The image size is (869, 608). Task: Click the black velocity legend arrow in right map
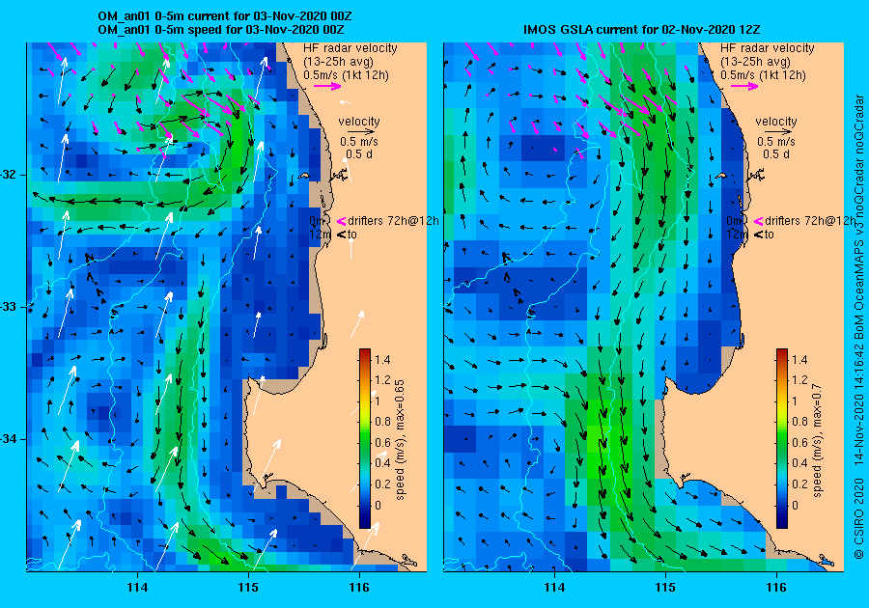(778, 132)
